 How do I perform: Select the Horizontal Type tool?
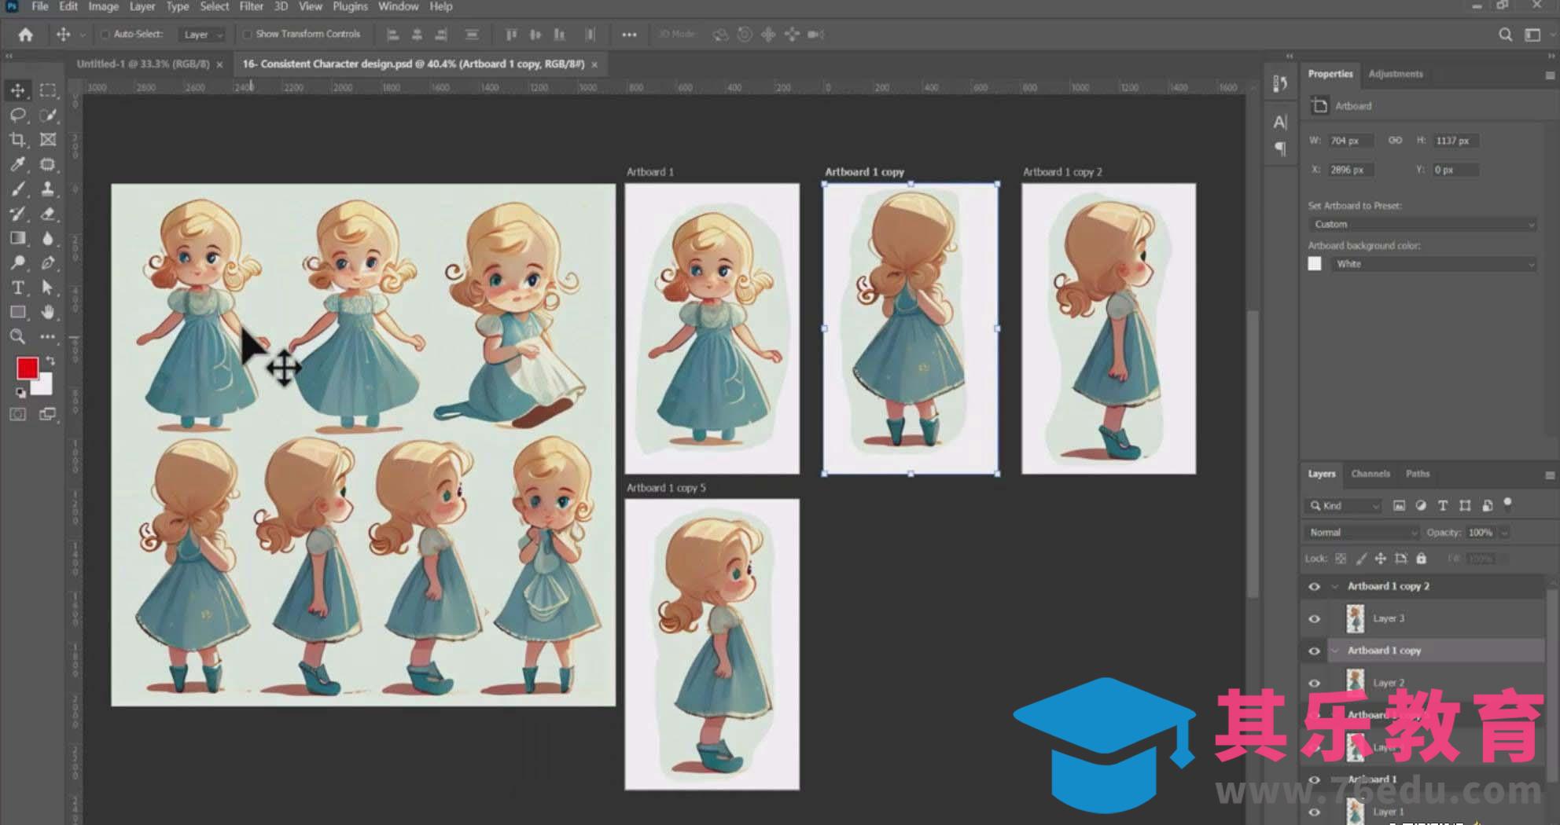pyautogui.click(x=17, y=288)
